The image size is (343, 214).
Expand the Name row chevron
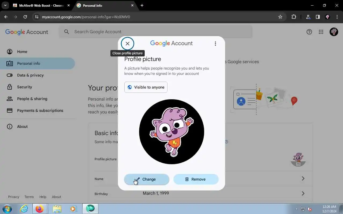(303, 178)
